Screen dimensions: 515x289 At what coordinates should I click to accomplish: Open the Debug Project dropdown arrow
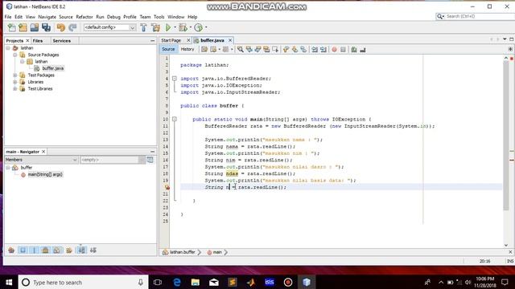click(x=191, y=27)
